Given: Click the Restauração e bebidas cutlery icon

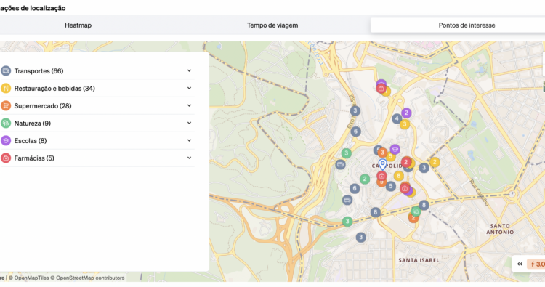Looking at the screenshot, I should pos(6,88).
